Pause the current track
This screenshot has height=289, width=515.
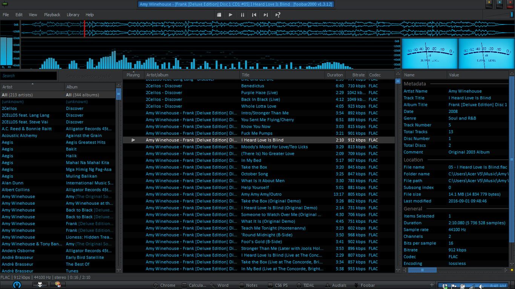coord(242,15)
